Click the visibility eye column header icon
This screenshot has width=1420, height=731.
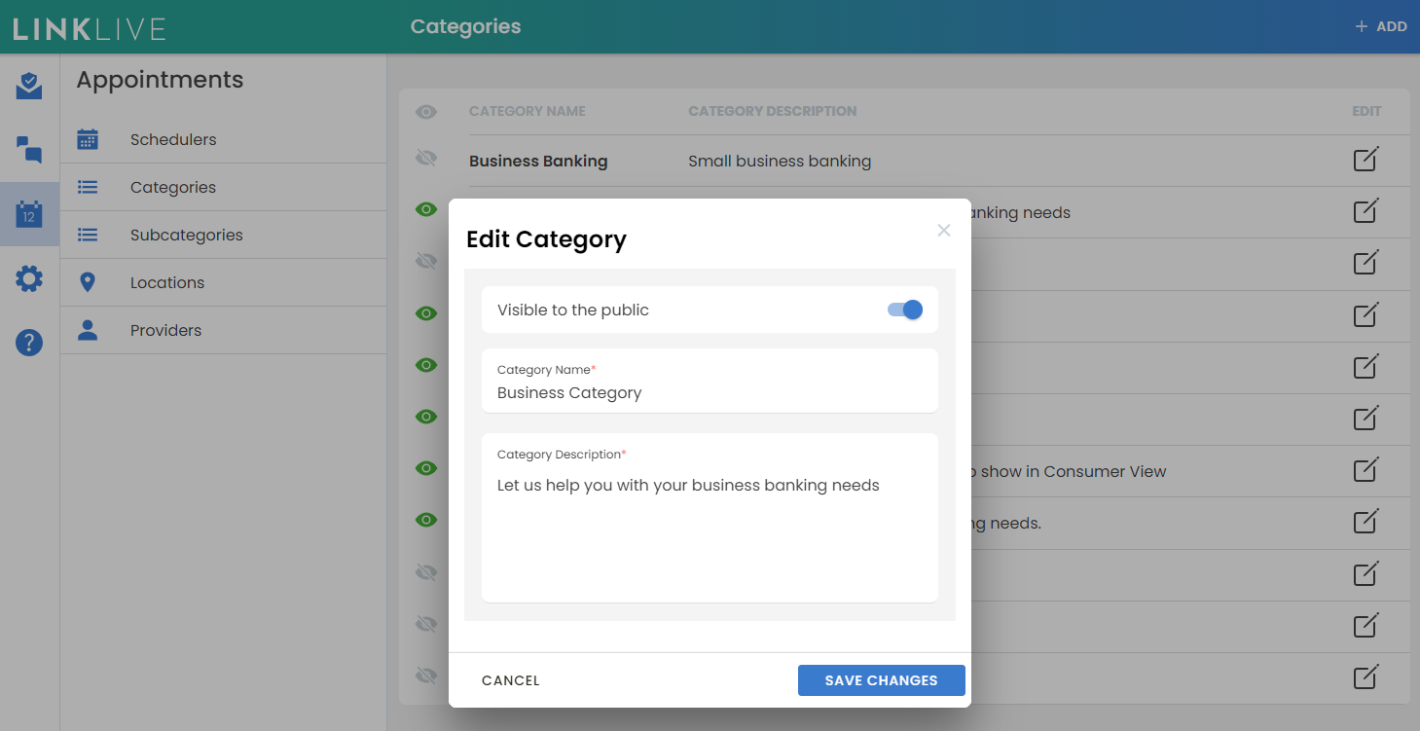click(x=425, y=112)
